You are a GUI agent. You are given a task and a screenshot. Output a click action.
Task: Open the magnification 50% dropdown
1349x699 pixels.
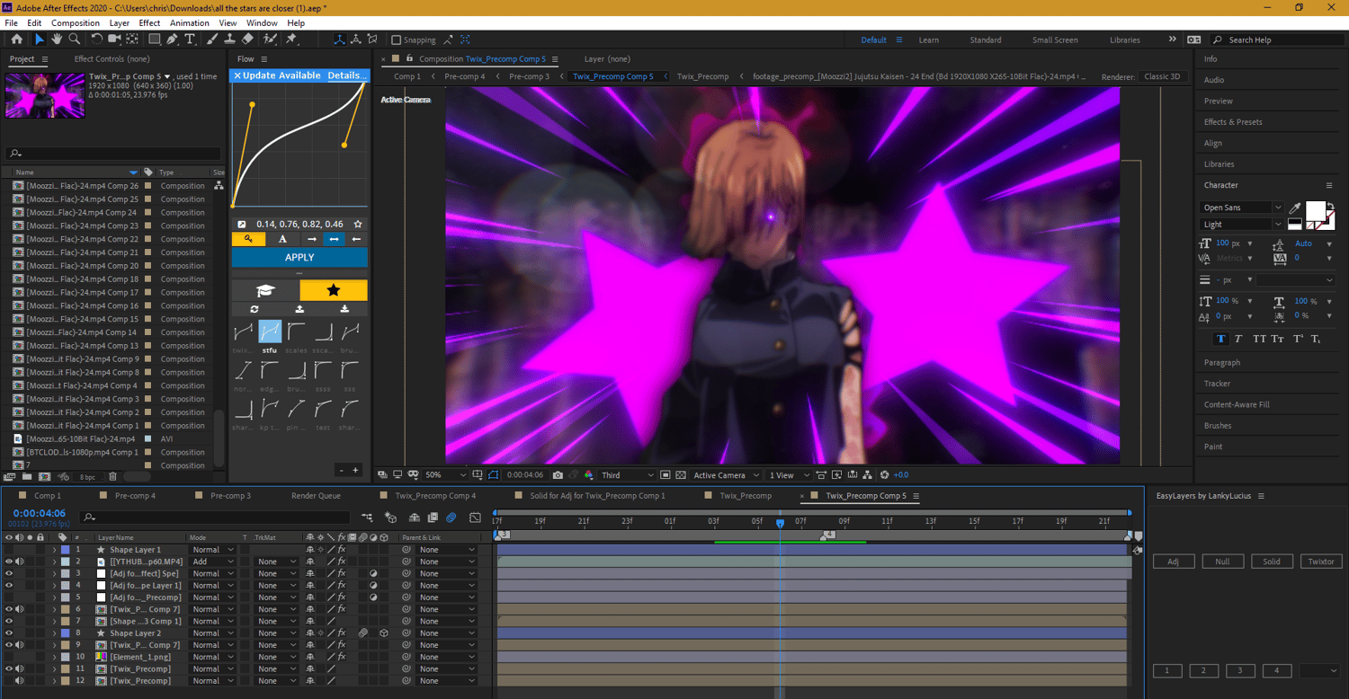[446, 475]
